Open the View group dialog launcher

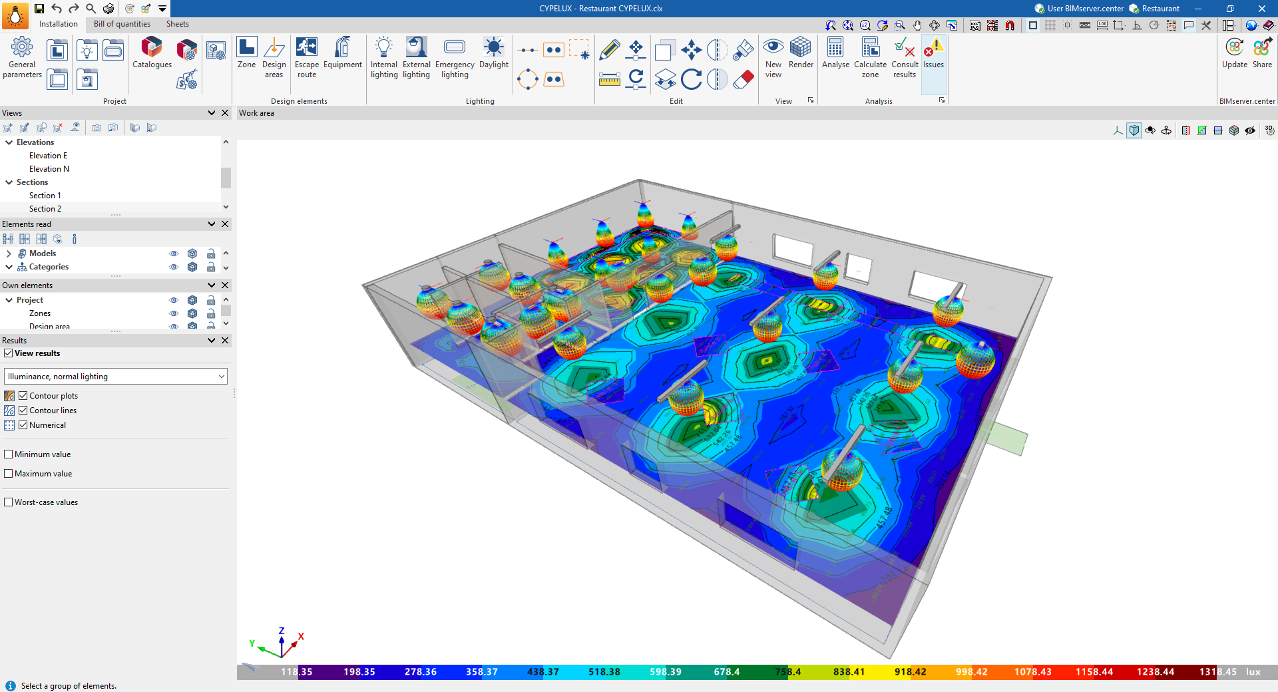811,100
